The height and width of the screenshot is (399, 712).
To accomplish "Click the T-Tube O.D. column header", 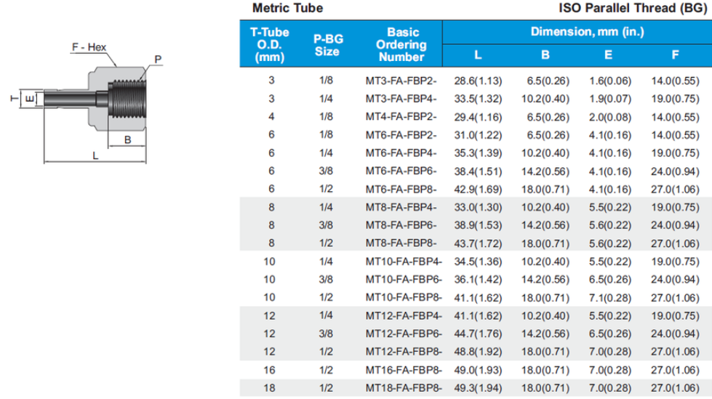I will tap(270, 44).
